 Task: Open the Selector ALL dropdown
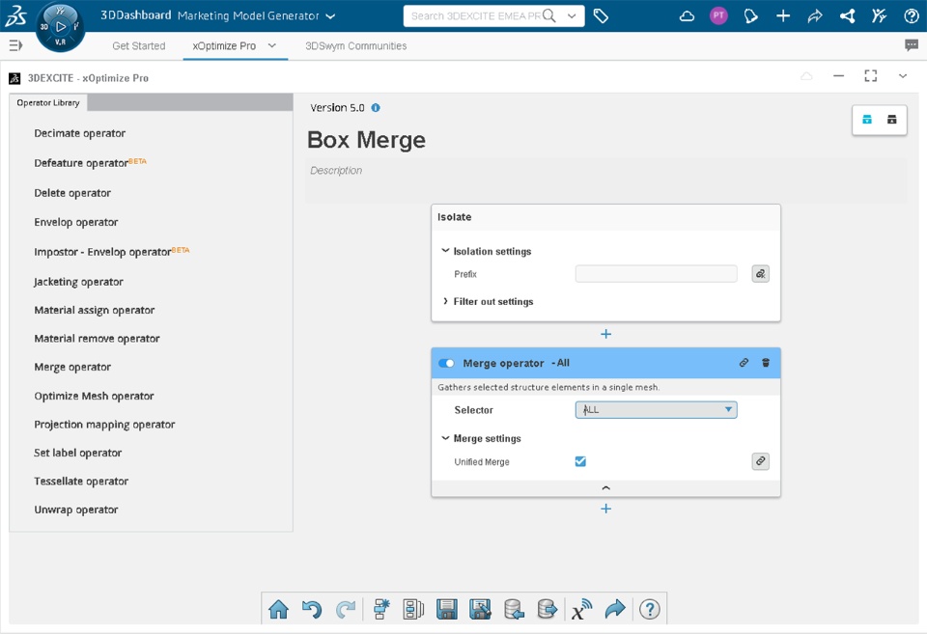pos(656,409)
